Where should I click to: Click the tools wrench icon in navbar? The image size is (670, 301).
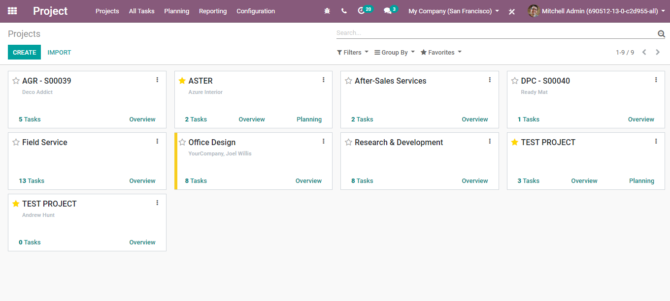pyautogui.click(x=512, y=11)
